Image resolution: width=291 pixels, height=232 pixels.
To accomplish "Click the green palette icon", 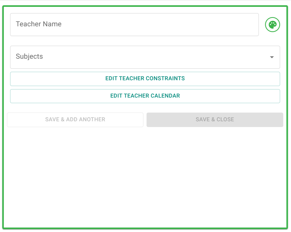I will coord(272,25).
